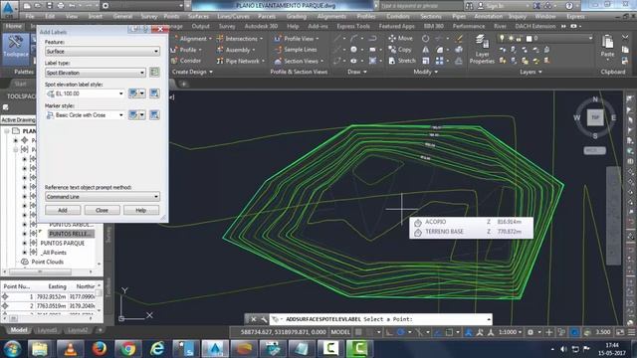Click Sample Lines tool
637x358 pixels.
click(x=296, y=50)
